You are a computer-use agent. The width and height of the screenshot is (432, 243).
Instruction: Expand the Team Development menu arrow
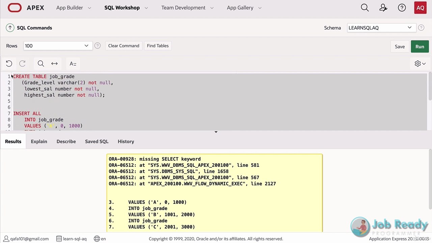click(212, 8)
